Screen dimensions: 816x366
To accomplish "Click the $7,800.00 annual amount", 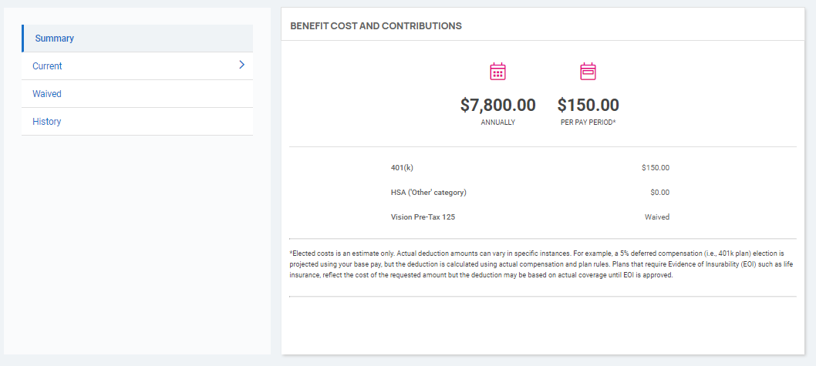I will (x=497, y=105).
